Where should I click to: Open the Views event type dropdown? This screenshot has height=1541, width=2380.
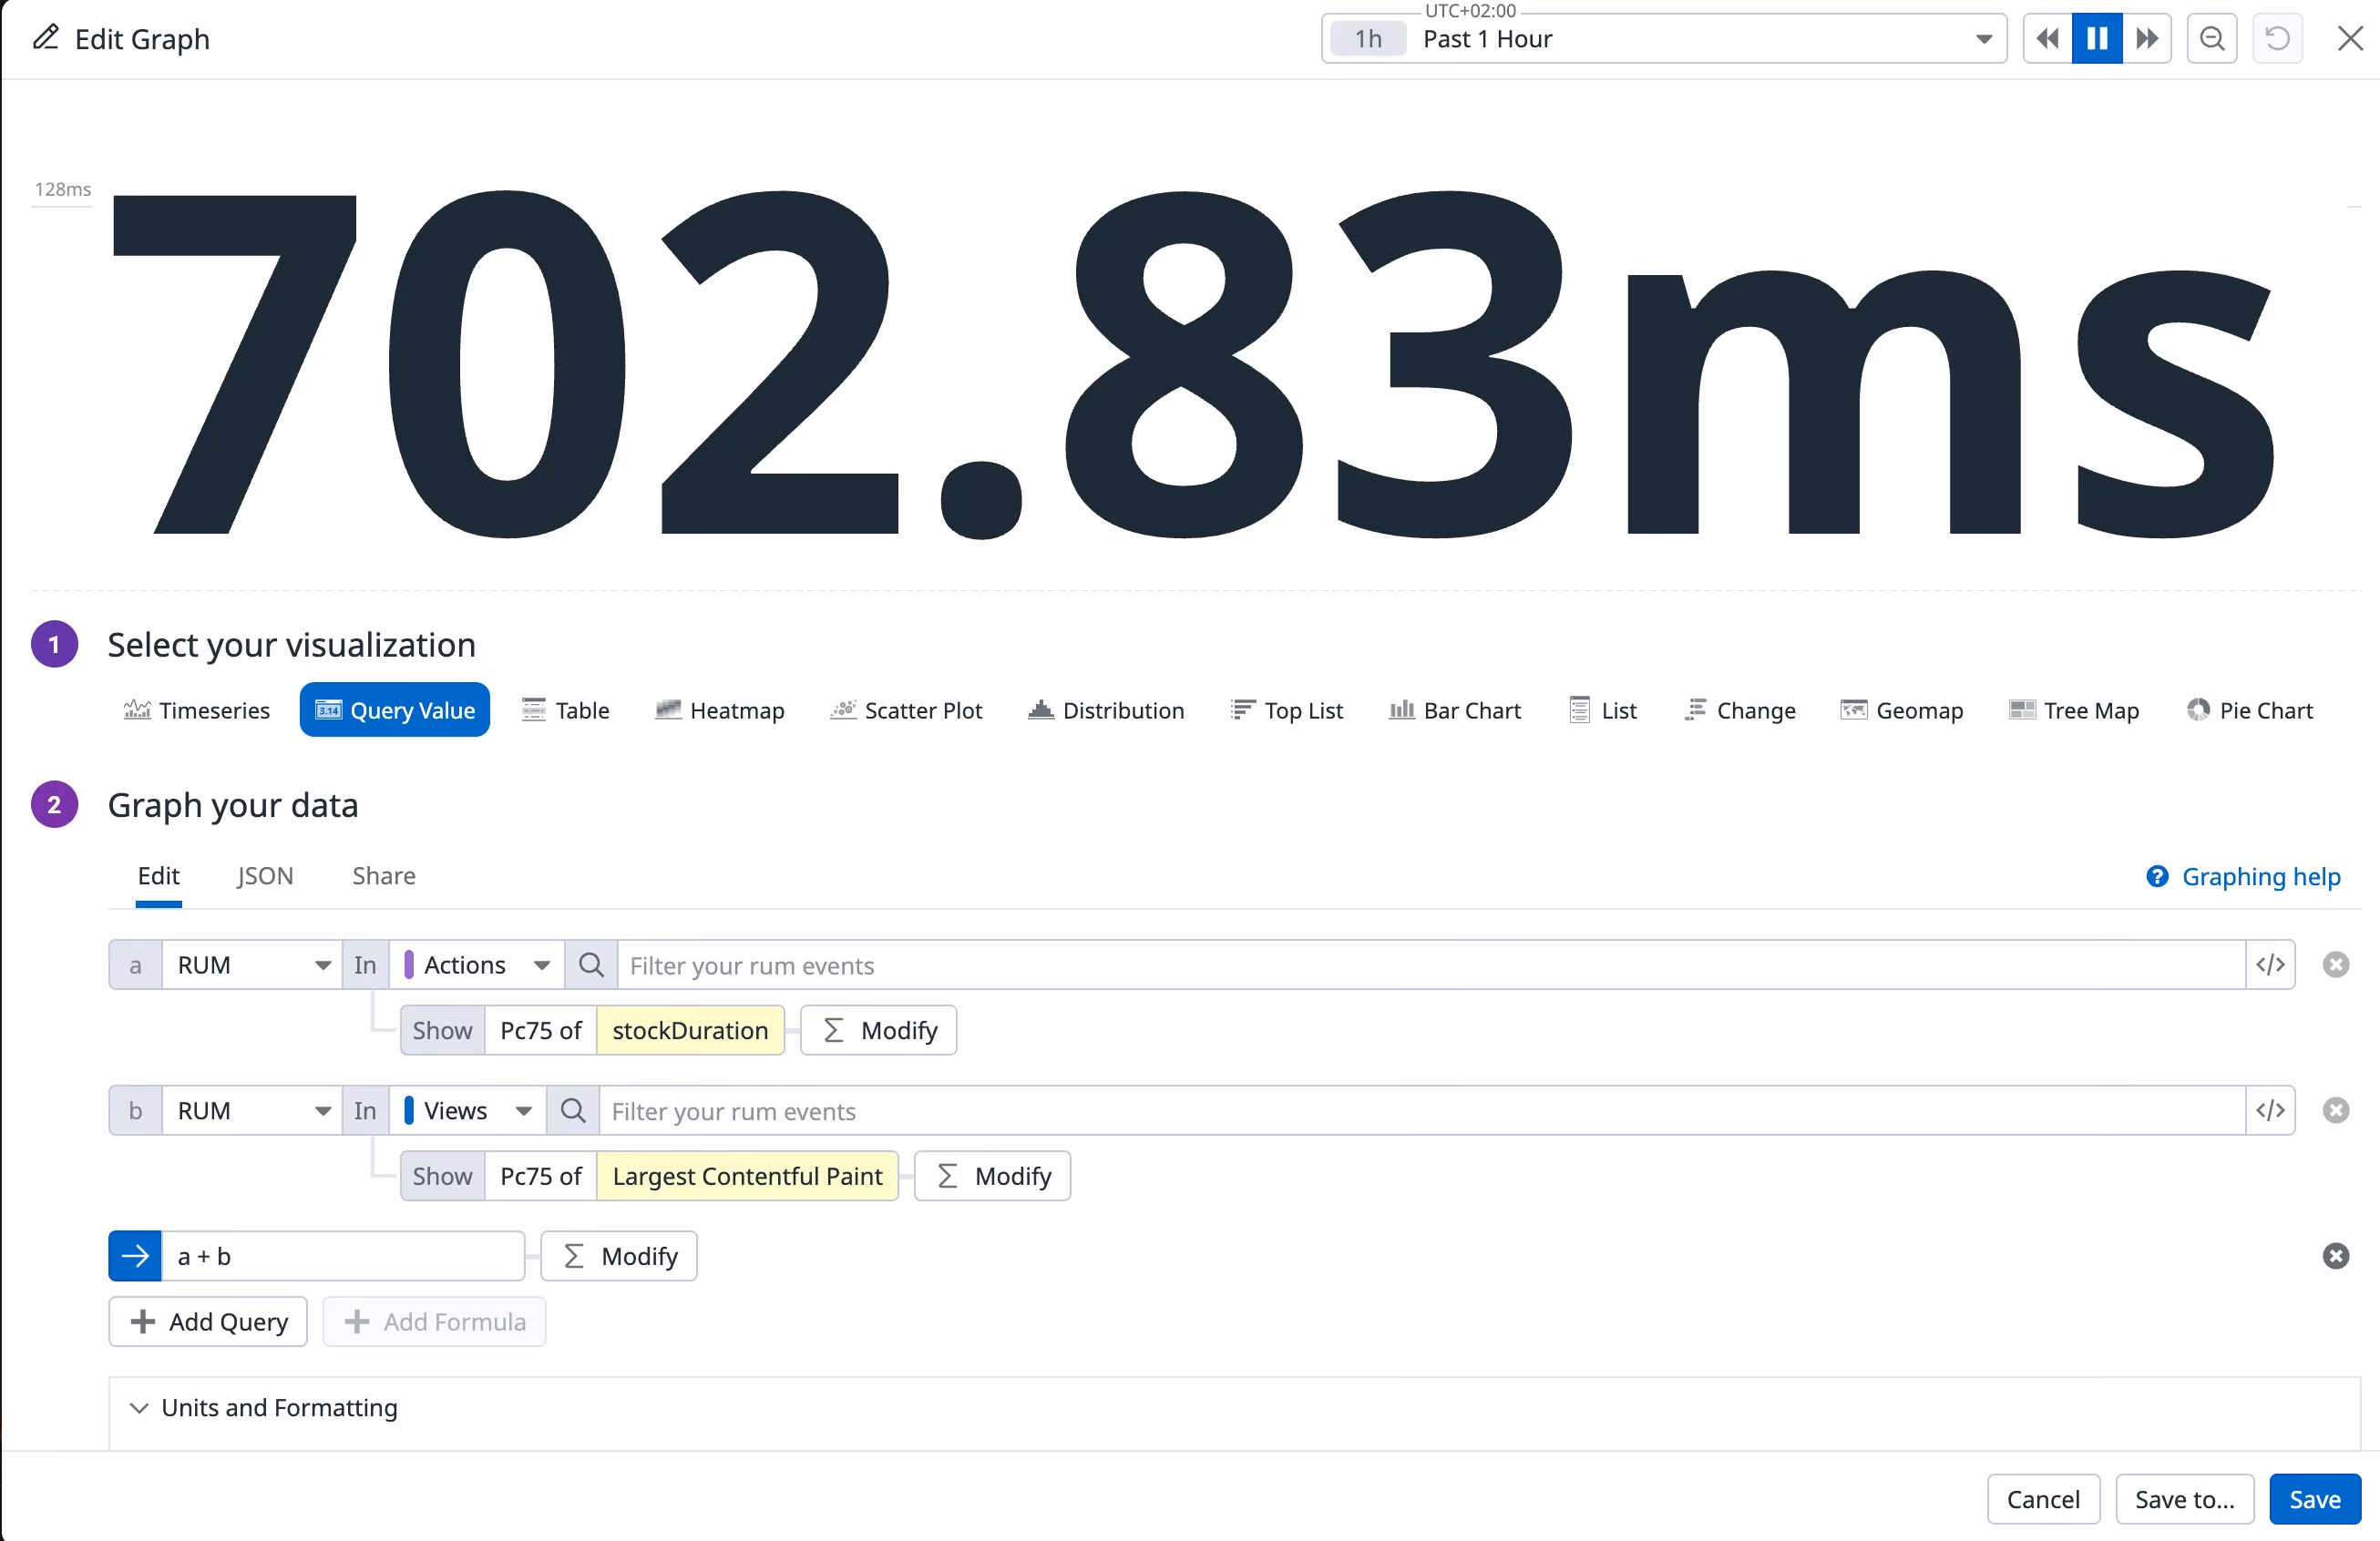pyautogui.click(x=468, y=1110)
